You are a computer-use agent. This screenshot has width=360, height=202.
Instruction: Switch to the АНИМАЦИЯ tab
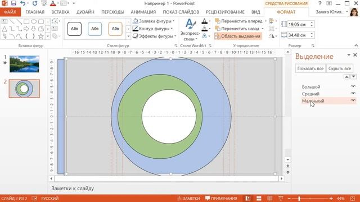pyautogui.click(x=143, y=12)
